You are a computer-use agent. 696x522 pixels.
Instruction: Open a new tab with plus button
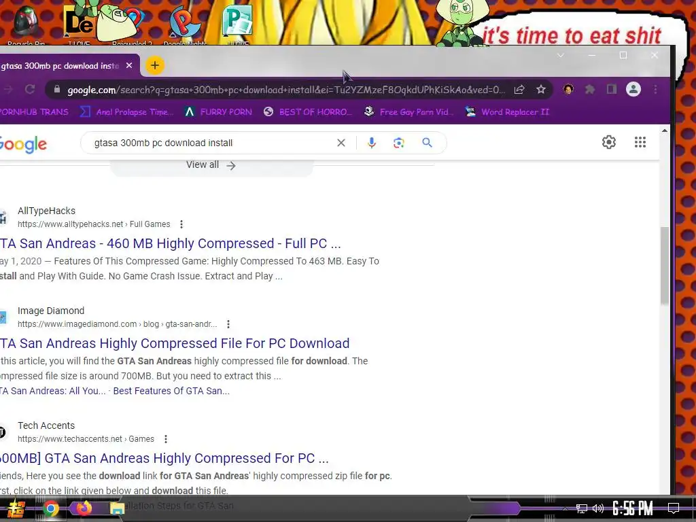(155, 65)
